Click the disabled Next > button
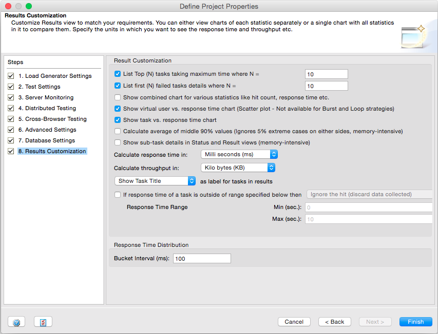Viewport: 438px width, 334px height. 375,322
